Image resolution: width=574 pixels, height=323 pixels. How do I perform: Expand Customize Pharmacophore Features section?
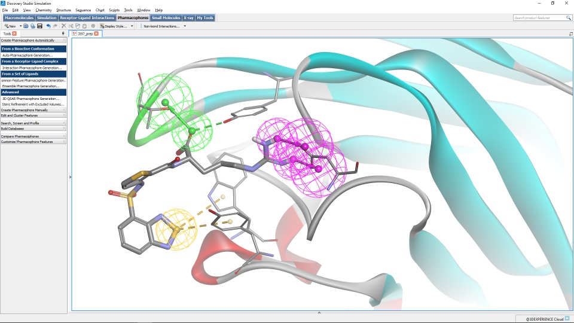point(33,142)
